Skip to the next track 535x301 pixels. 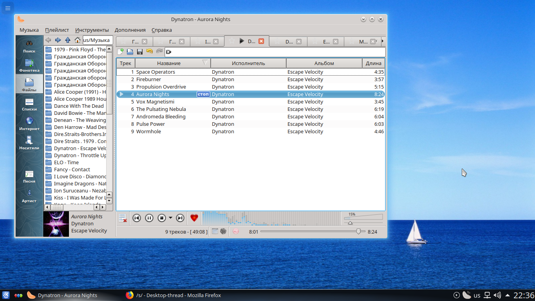click(180, 218)
